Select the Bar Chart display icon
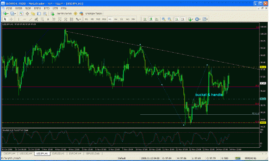This screenshot has height=161, width=269. [145, 19]
